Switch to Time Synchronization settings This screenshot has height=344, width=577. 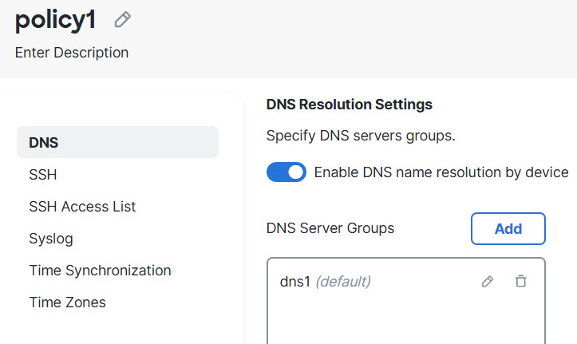click(x=100, y=271)
